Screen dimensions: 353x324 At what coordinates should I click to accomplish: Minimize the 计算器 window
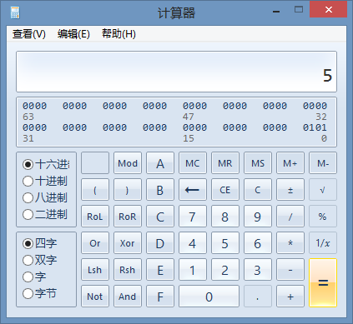pos(276,12)
